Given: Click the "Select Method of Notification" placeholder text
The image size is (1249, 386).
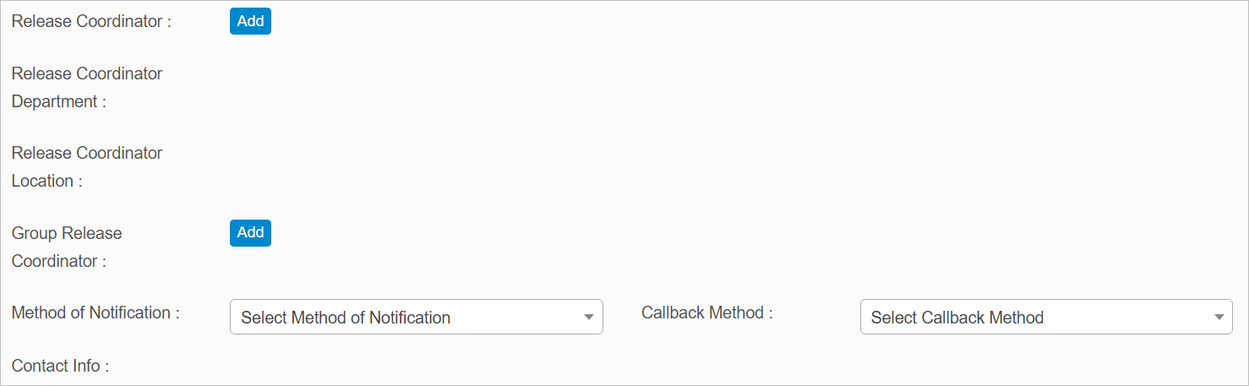Looking at the screenshot, I should click(x=346, y=318).
